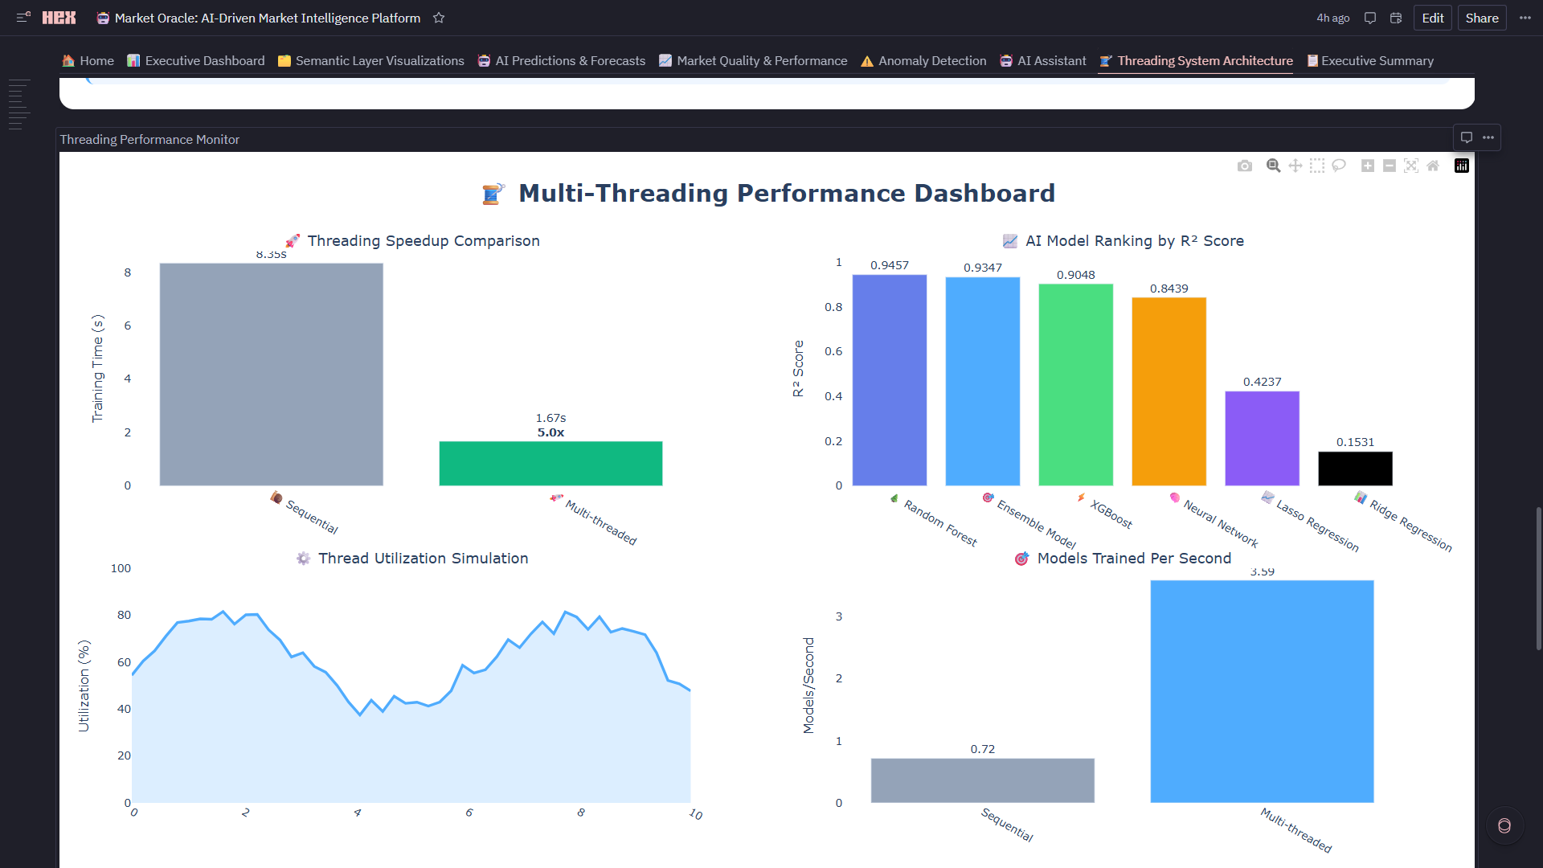The height and width of the screenshot is (868, 1543).
Task: Switch to Executive Dashboard tab
Action: pyautogui.click(x=196, y=61)
